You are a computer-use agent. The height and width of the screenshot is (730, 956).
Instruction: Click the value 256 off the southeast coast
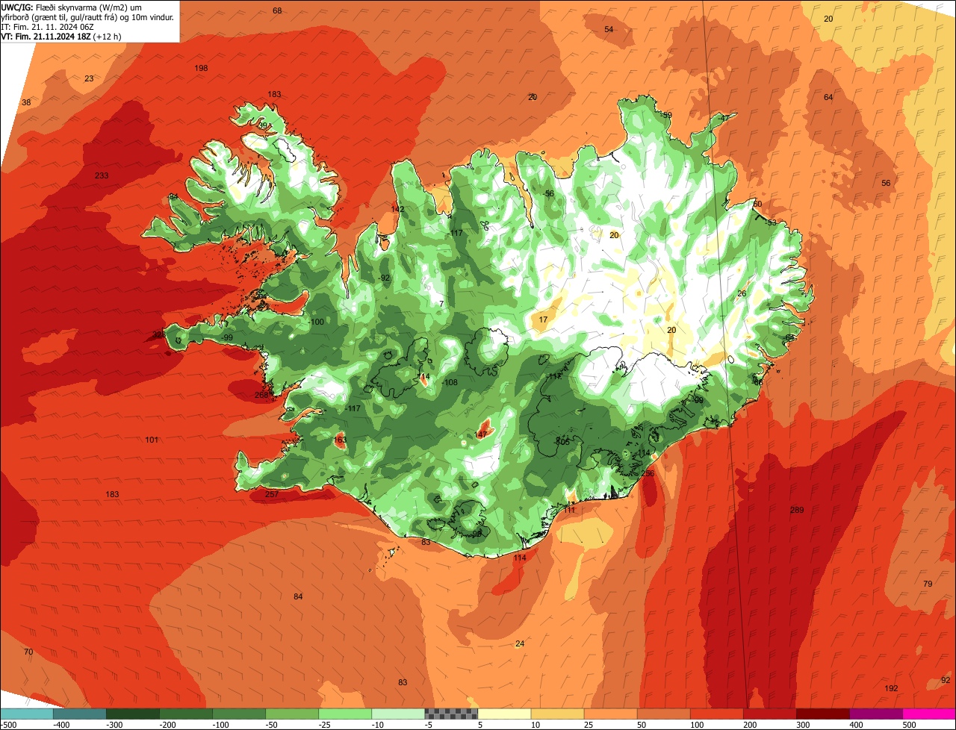tap(648, 473)
